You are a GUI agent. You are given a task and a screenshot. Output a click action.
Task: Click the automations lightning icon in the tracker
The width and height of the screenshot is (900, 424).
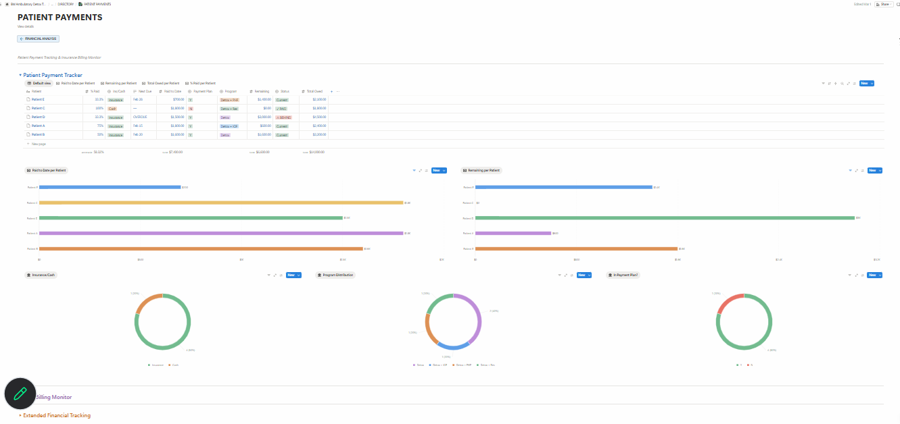(836, 83)
